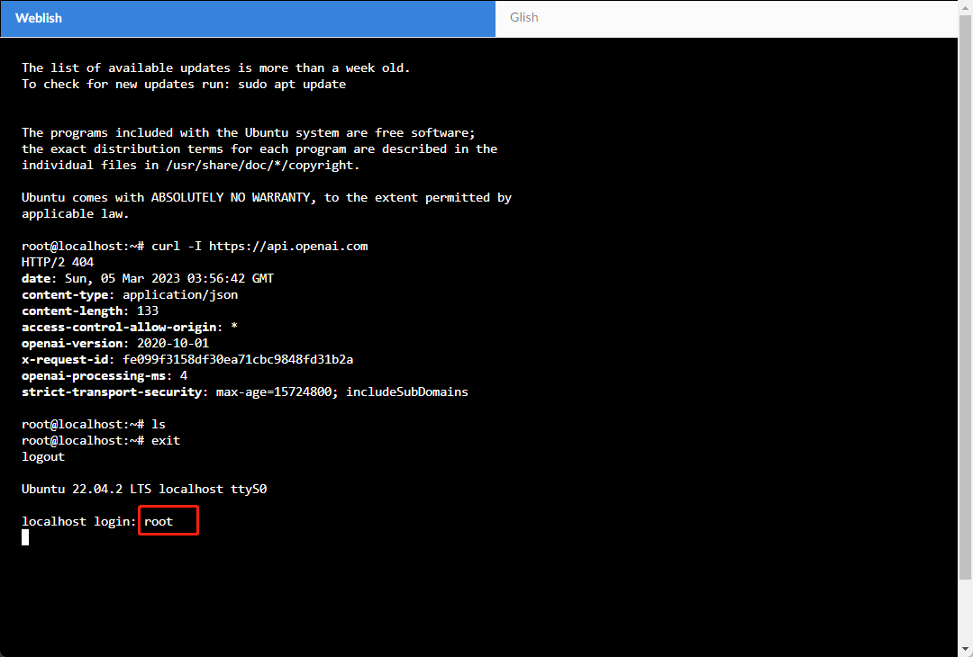Viewport: 973px width, 657px height.
Task: Select the Weblish tab
Action: 39,18
